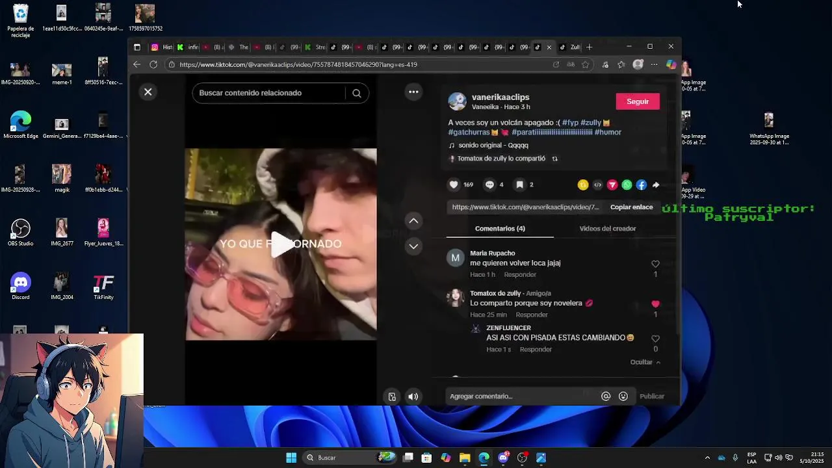Viewport: 832px width, 468px height.
Task: Open File Explorer from taskbar
Action: [x=465, y=458]
